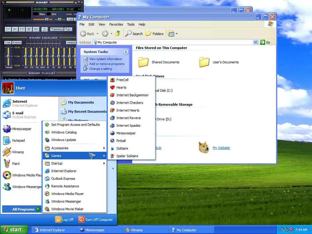Click the Forward arrow toolbar button
The image size is (312, 234).
coord(105,34)
